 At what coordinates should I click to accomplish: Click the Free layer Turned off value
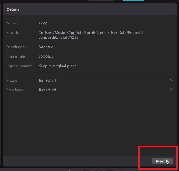click(47, 90)
